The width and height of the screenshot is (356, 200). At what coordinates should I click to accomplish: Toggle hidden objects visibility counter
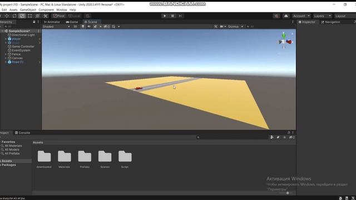click(x=107, y=27)
